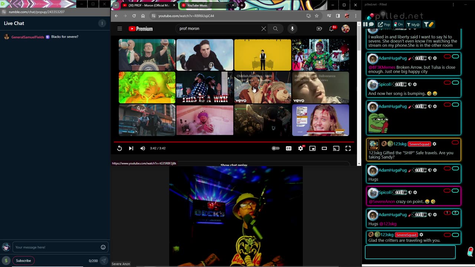Seek on the red video progress bar

coord(234,142)
